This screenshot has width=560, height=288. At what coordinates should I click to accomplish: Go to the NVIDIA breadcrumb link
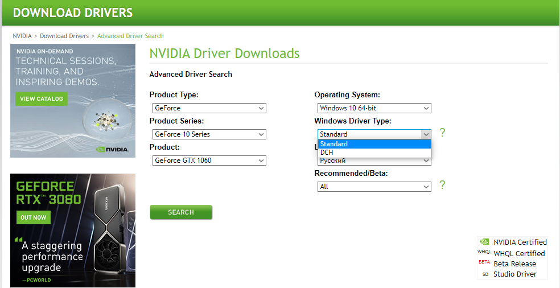point(22,36)
